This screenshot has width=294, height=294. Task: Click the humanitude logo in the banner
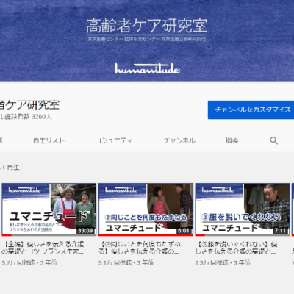147,68
